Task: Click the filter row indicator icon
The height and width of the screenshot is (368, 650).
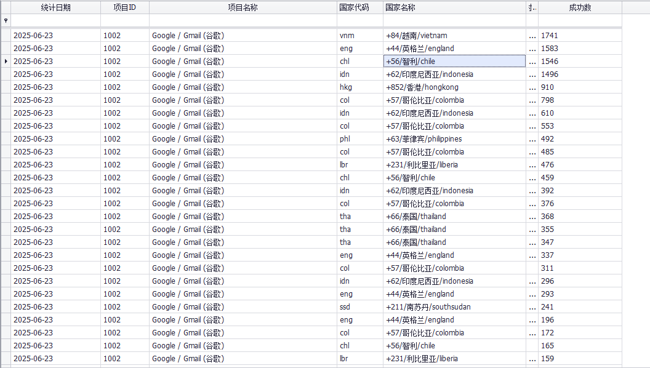Action: [6, 20]
